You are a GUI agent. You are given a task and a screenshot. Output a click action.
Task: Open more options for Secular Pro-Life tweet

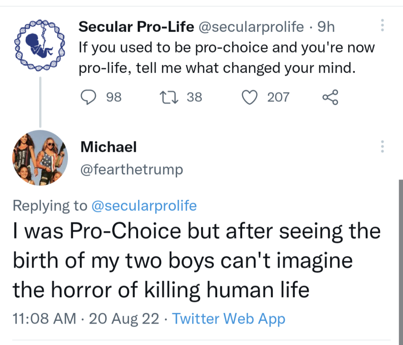click(382, 26)
